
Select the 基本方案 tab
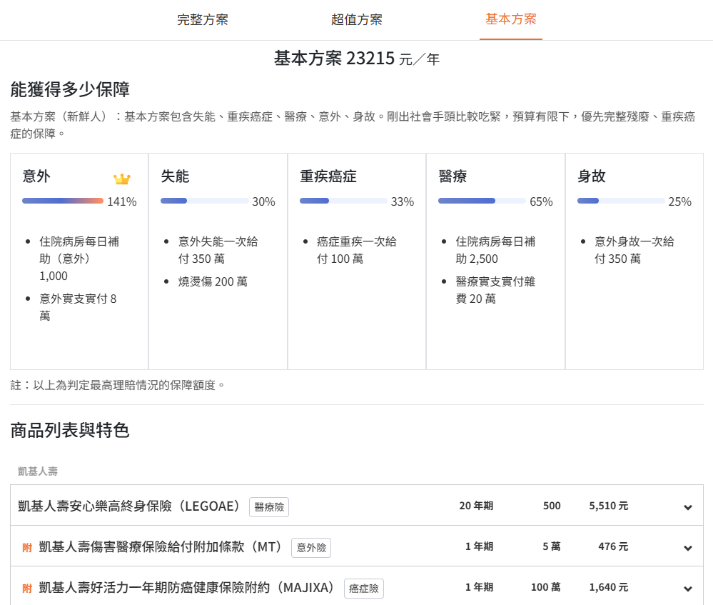tap(511, 19)
